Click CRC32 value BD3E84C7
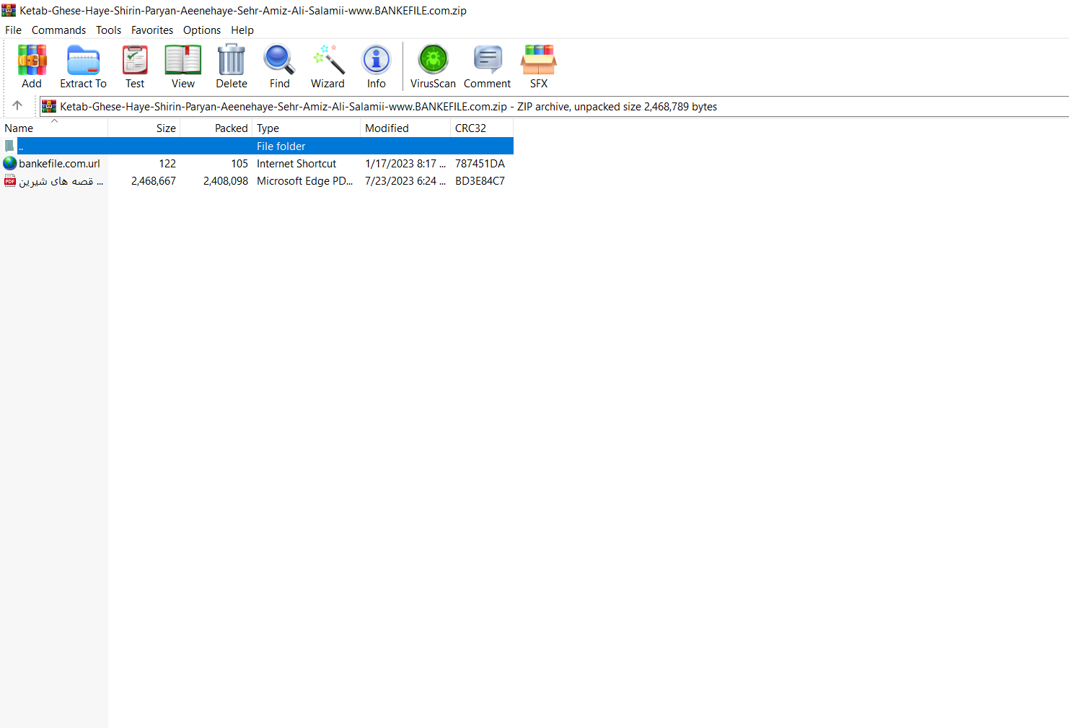 tap(480, 181)
